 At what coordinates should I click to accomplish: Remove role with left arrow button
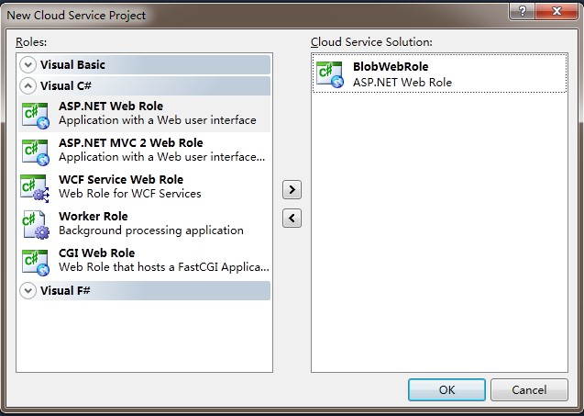292,218
